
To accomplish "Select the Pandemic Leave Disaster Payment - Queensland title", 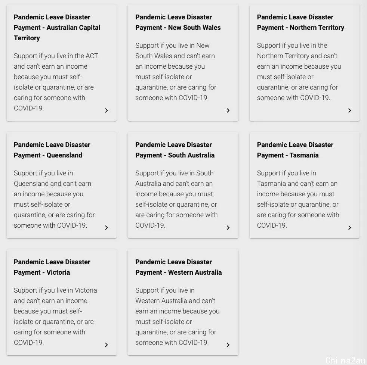I will coord(52,150).
